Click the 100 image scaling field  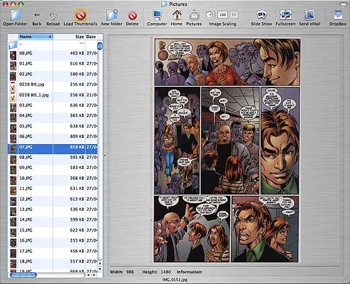click(x=223, y=15)
